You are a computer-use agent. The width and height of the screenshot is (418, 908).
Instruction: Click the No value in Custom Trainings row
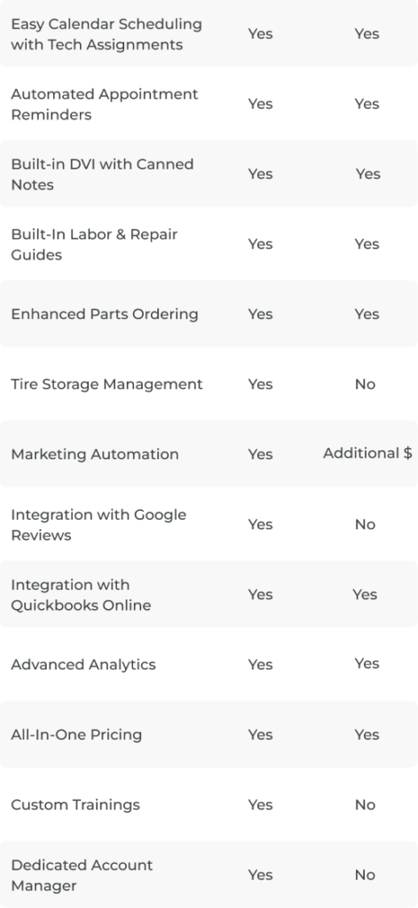366,804
